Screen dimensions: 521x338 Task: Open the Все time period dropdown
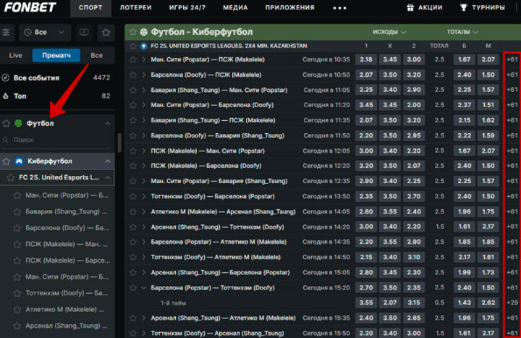[44, 33]
